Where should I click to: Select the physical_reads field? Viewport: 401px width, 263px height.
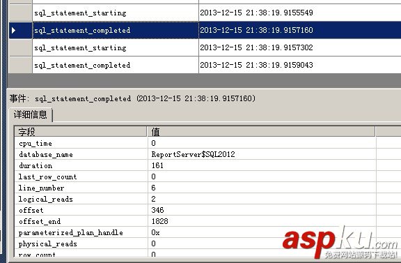pos(47,243)
